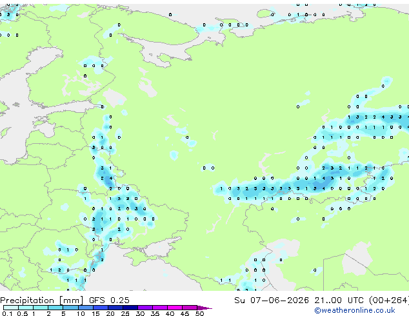
Task: Click the 'GFS 0.25' model label
Action: pyautogui.click(x=109, y=301)
